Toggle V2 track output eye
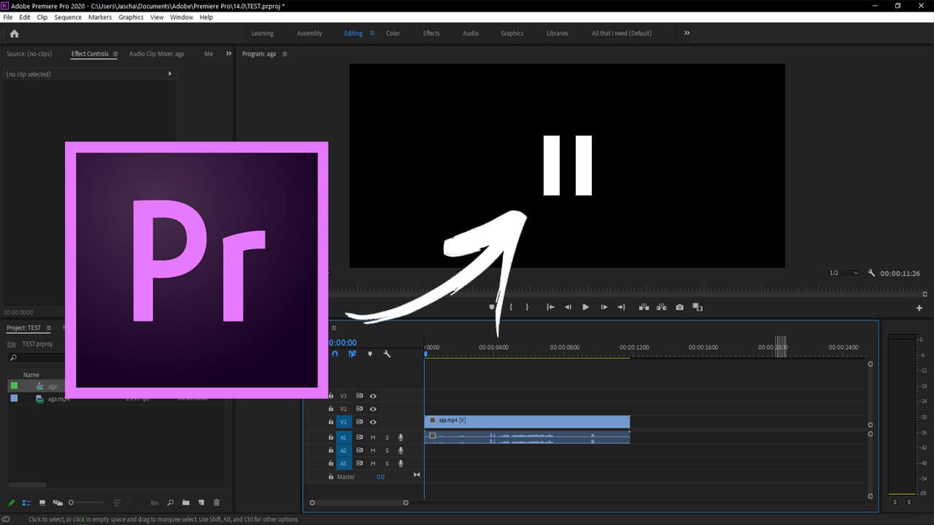Image resolution: width=934 pixels, height=525 pixels. click(x=373, y=409)
